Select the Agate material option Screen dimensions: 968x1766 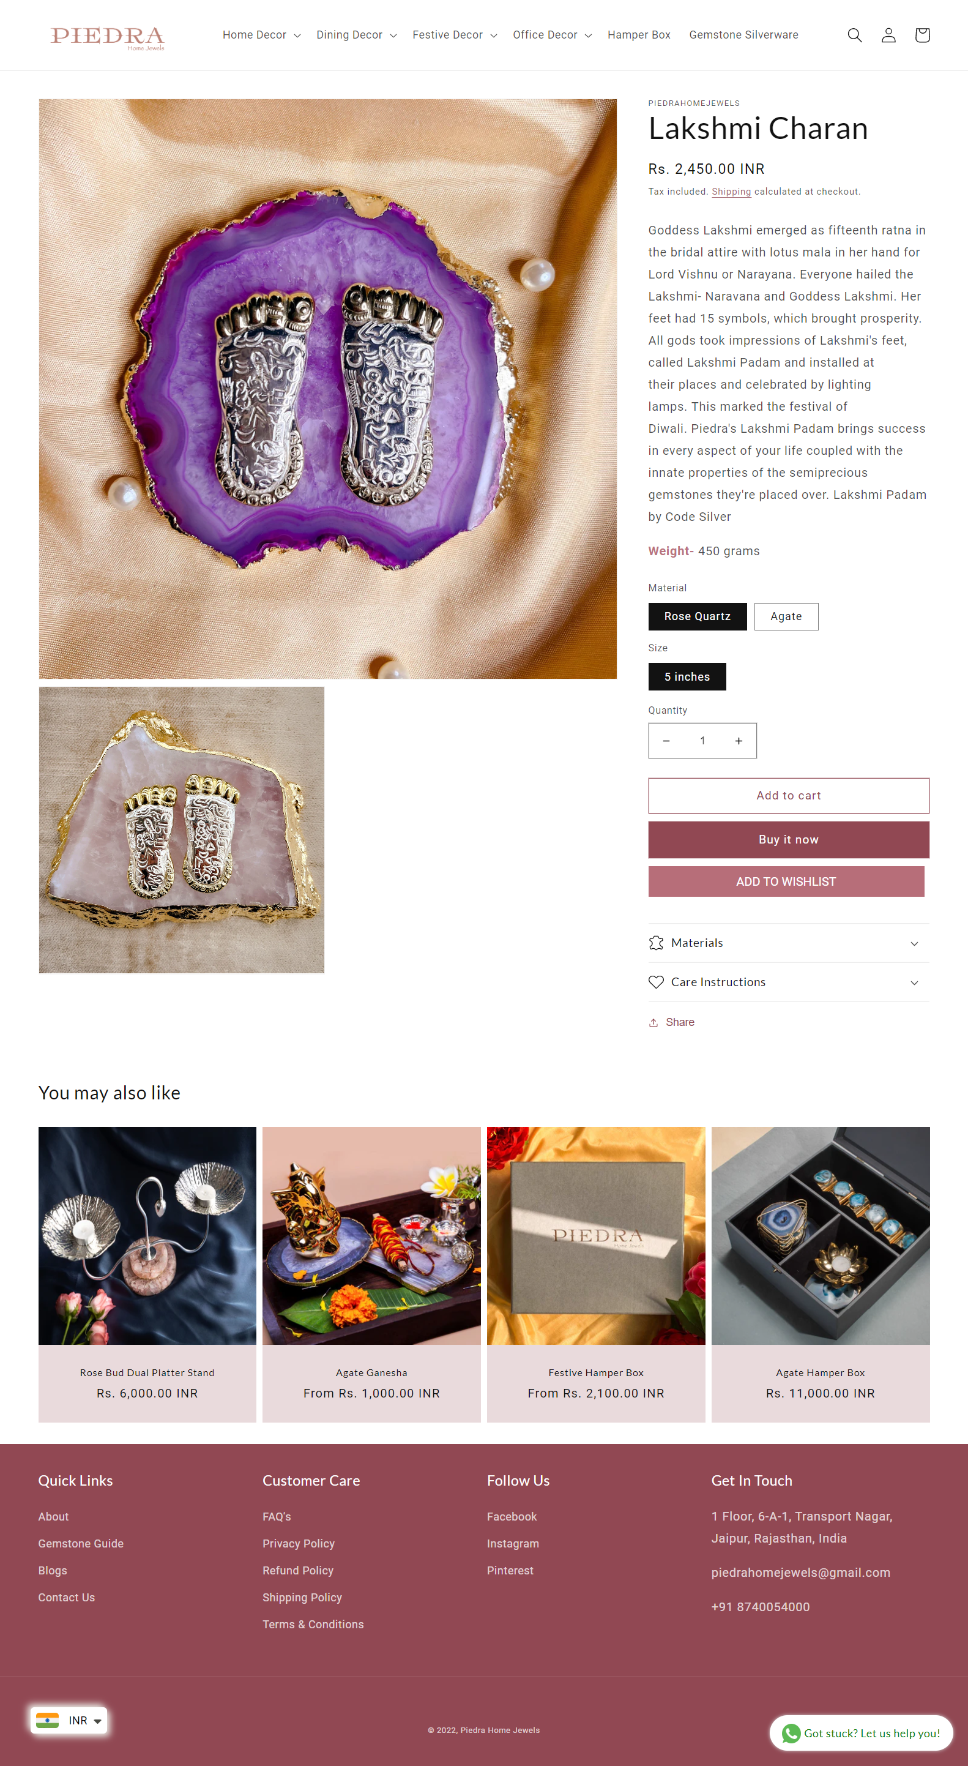point(786,616)
